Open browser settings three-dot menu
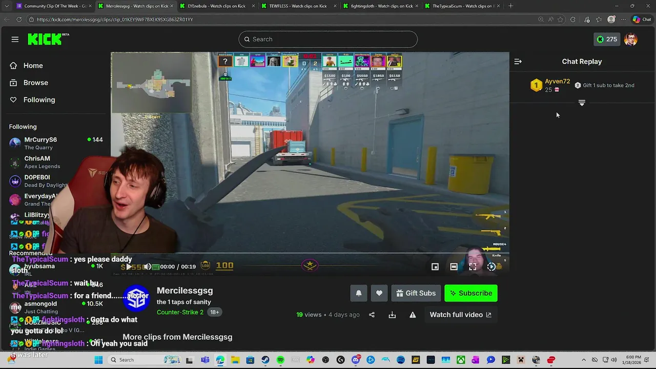The width and height of the screenshot is (656, 369). (623, 19)
